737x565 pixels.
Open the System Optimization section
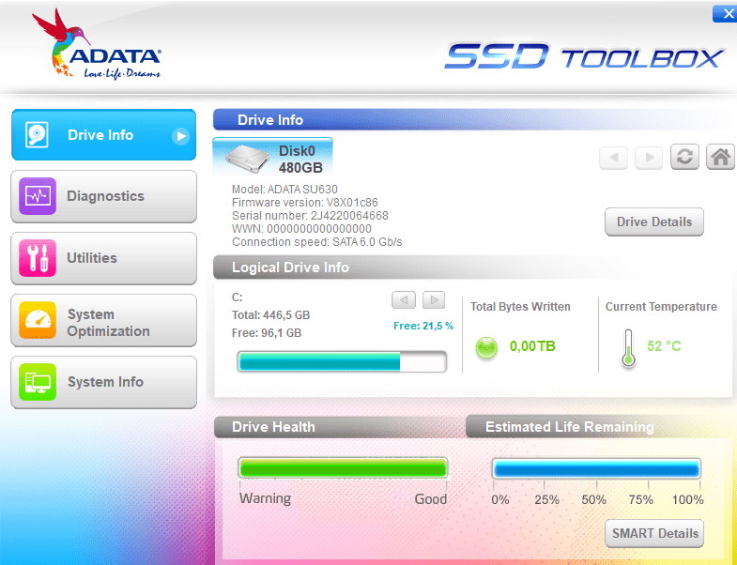(x=103, y=321)
